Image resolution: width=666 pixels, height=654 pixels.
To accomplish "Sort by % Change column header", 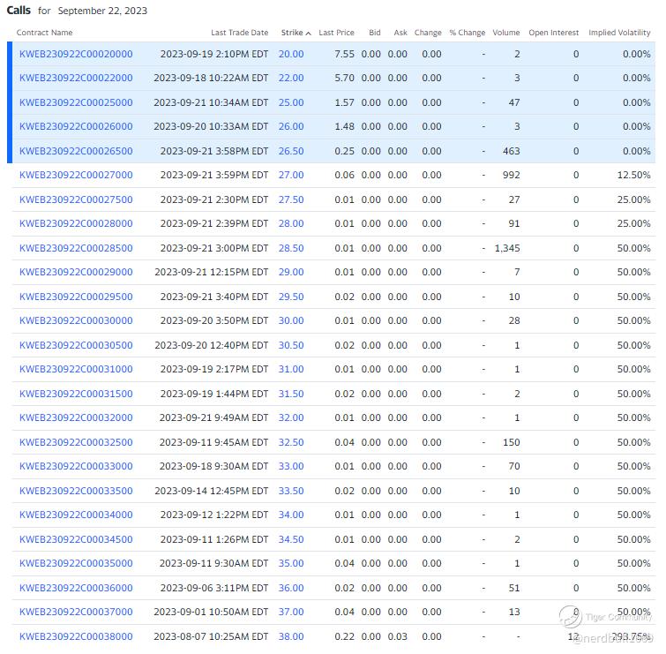I will pos(467,33).
